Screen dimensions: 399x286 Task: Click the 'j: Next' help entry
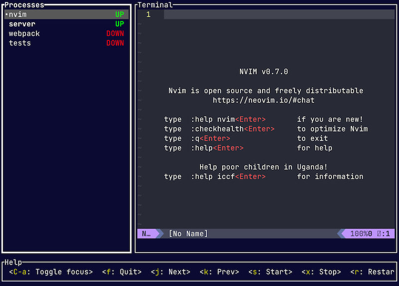coord(171,272)
